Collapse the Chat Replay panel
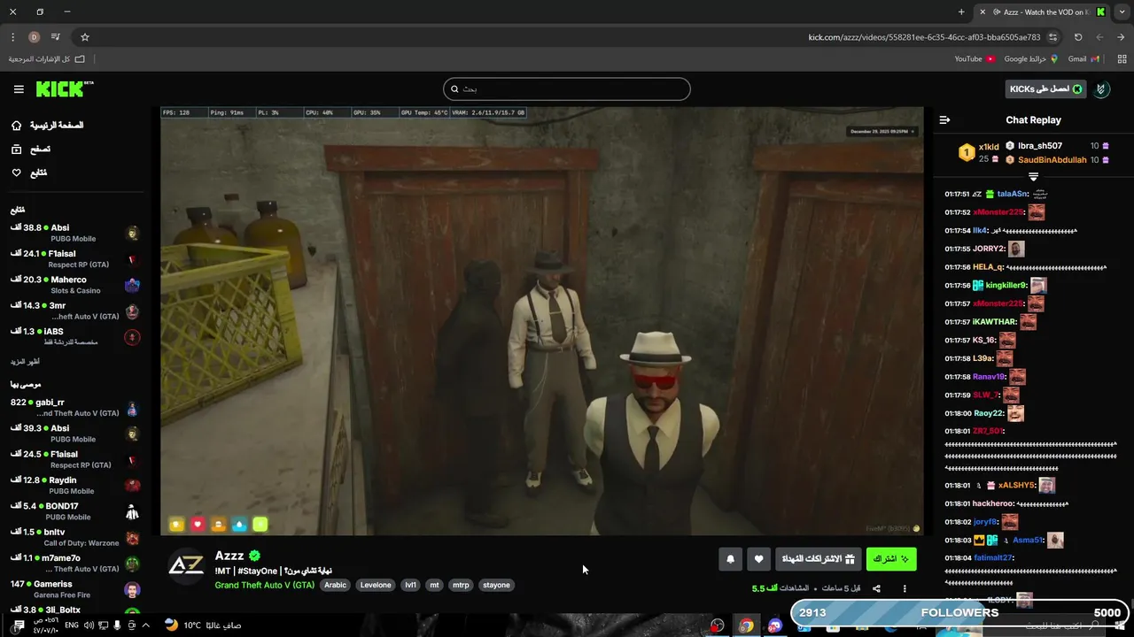Image resolution: width=1134 pixels, height=637 pixels. 944,119
